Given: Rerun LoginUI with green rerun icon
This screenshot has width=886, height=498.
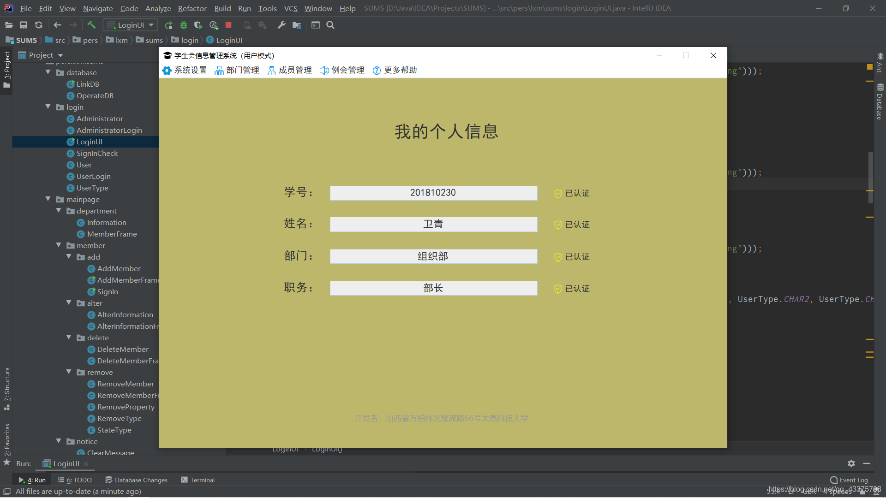Looking at the screenshot, I should click(x=168, y=25).
